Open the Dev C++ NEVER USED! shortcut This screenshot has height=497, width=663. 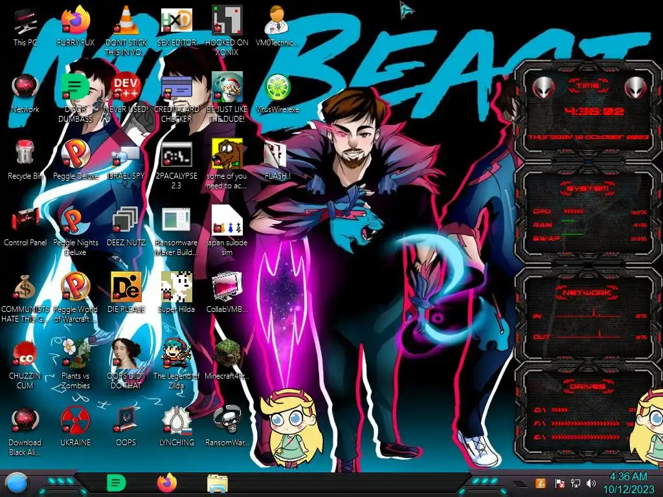coord(126,93)
